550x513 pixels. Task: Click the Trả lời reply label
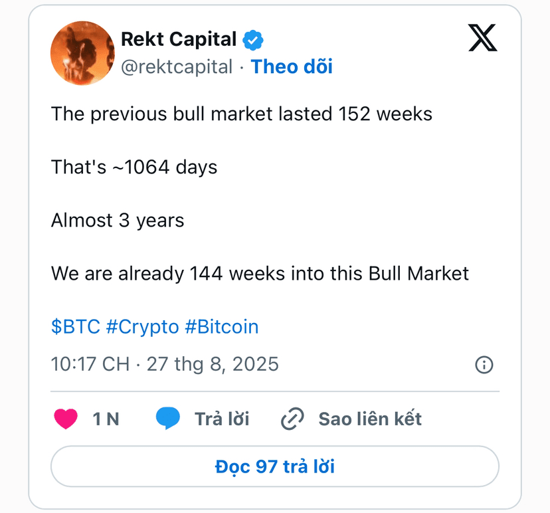pos(222,419)
